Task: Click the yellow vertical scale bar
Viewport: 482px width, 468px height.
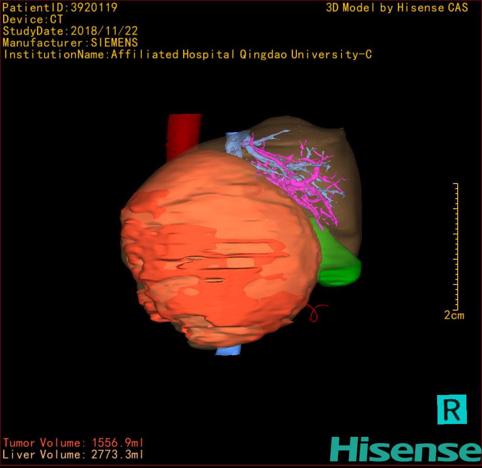Action: [456, 247]
